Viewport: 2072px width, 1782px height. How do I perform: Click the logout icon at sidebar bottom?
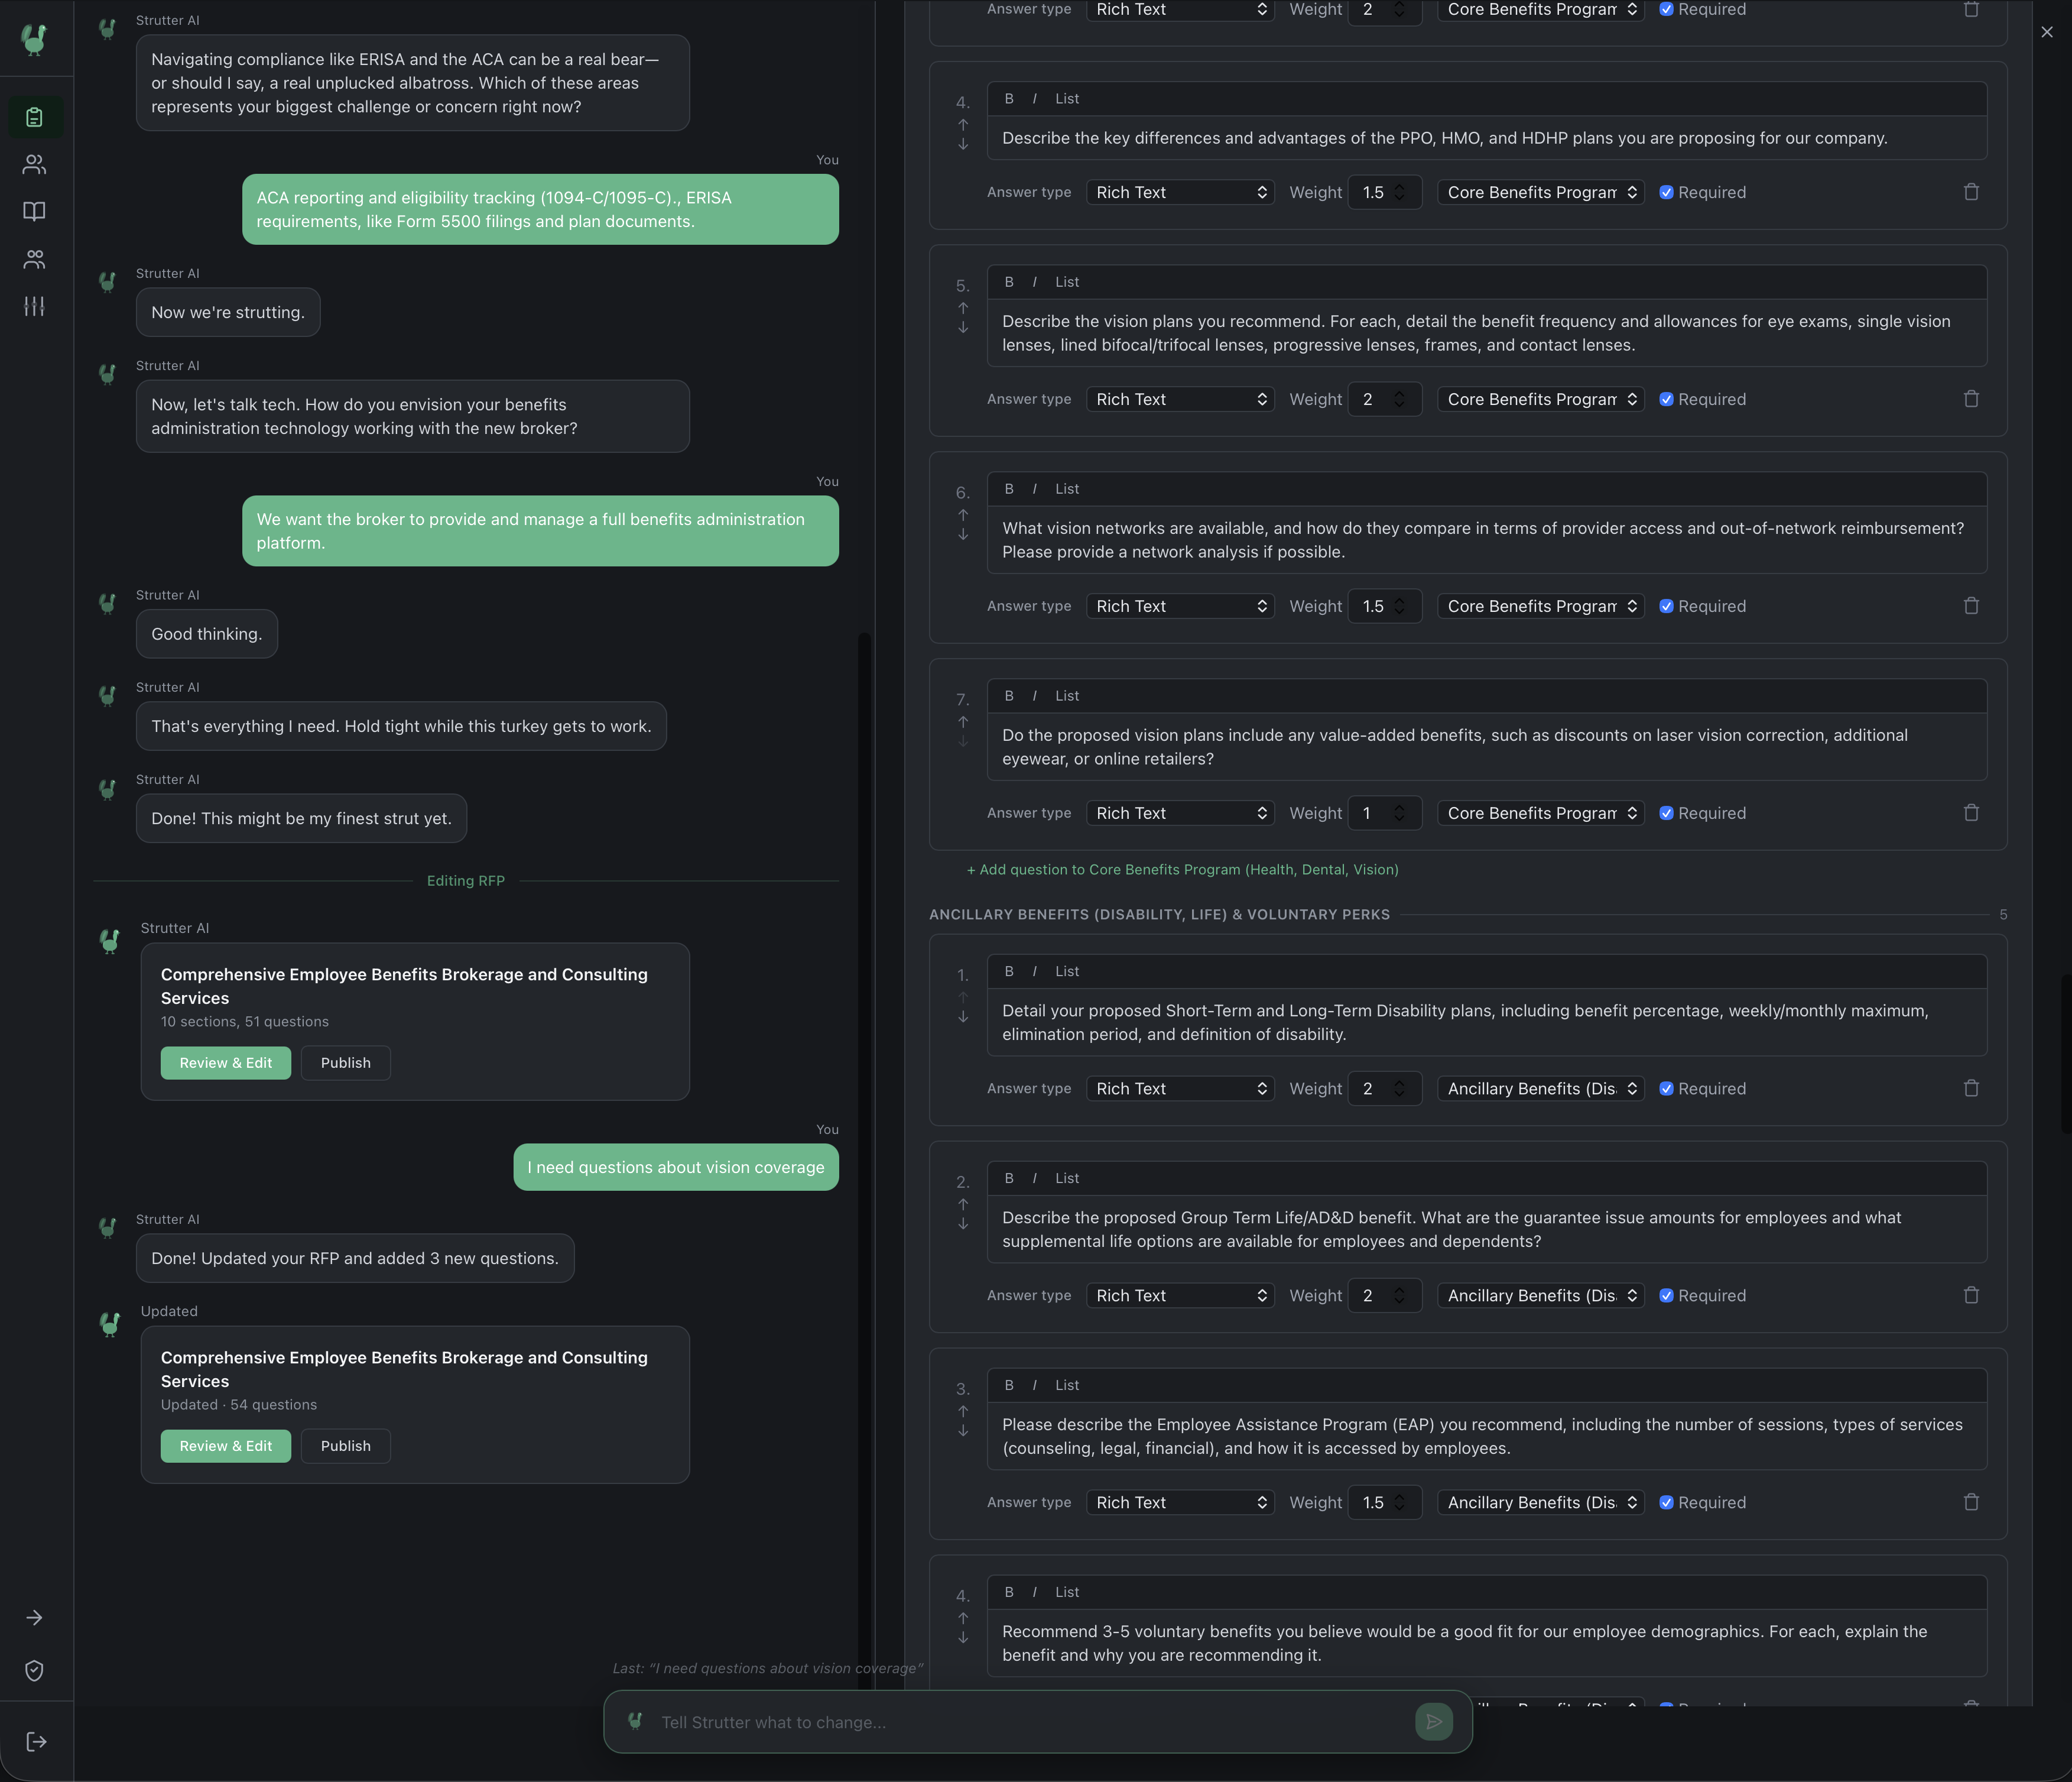36,1741
